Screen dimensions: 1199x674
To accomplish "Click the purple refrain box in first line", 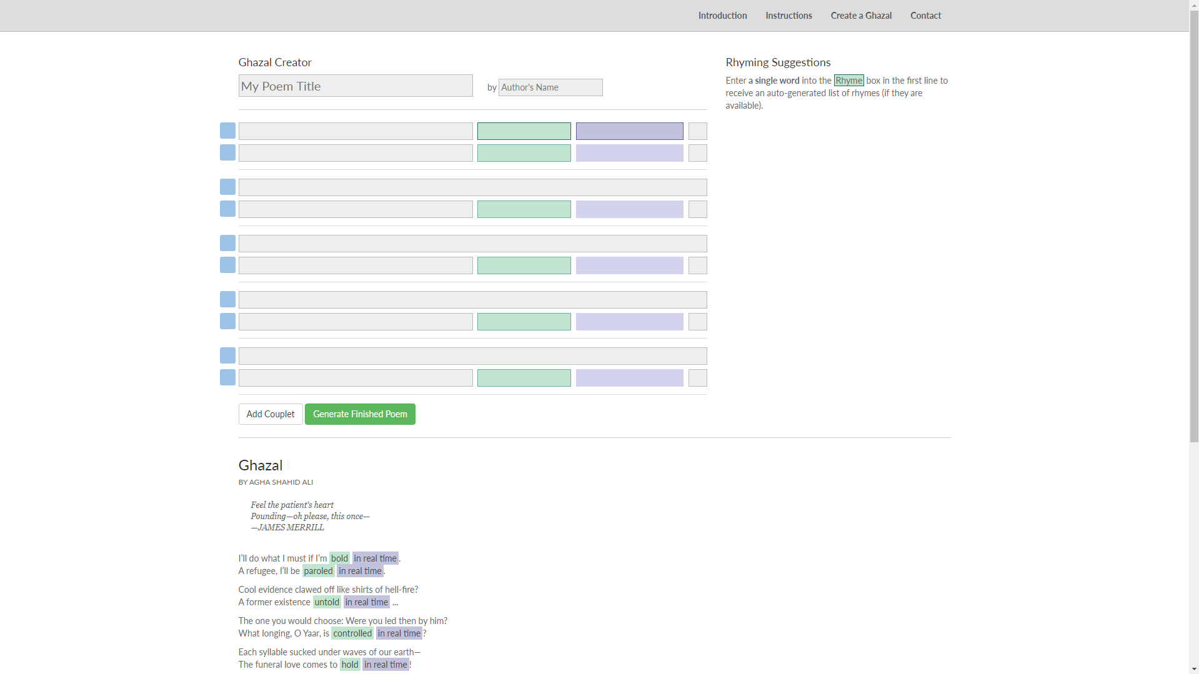I will tap(629, 131).
